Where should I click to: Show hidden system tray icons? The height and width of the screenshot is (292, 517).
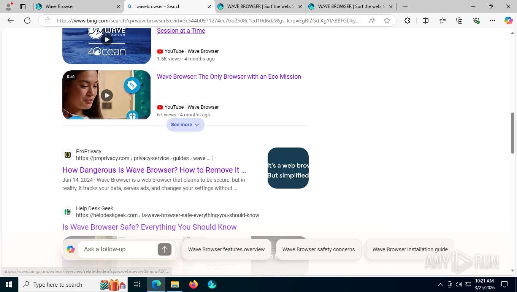441,284
